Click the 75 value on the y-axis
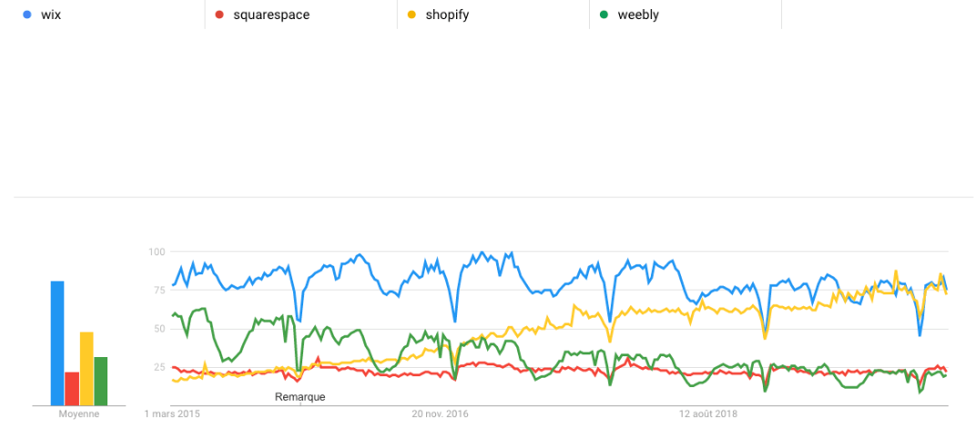 tap(158, 290)
